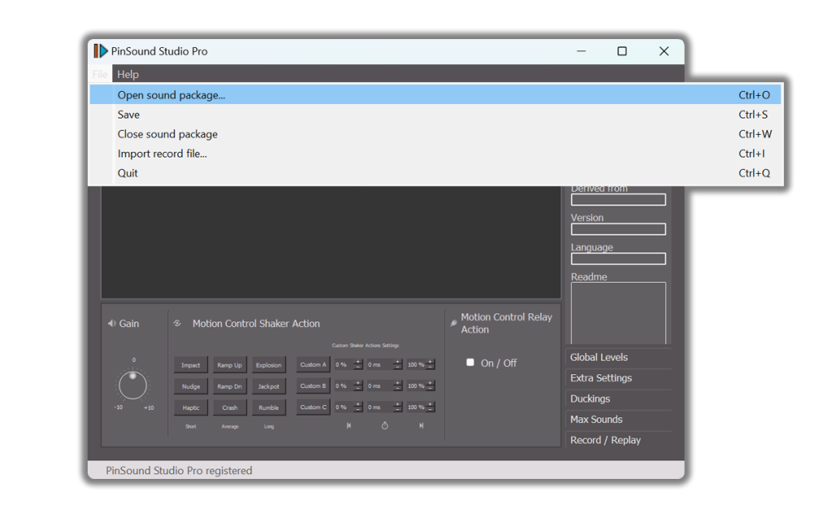This screenshot has height=518, width=832.
Task: Choose Open sound package... from the File menu
Action: [435, 95]
